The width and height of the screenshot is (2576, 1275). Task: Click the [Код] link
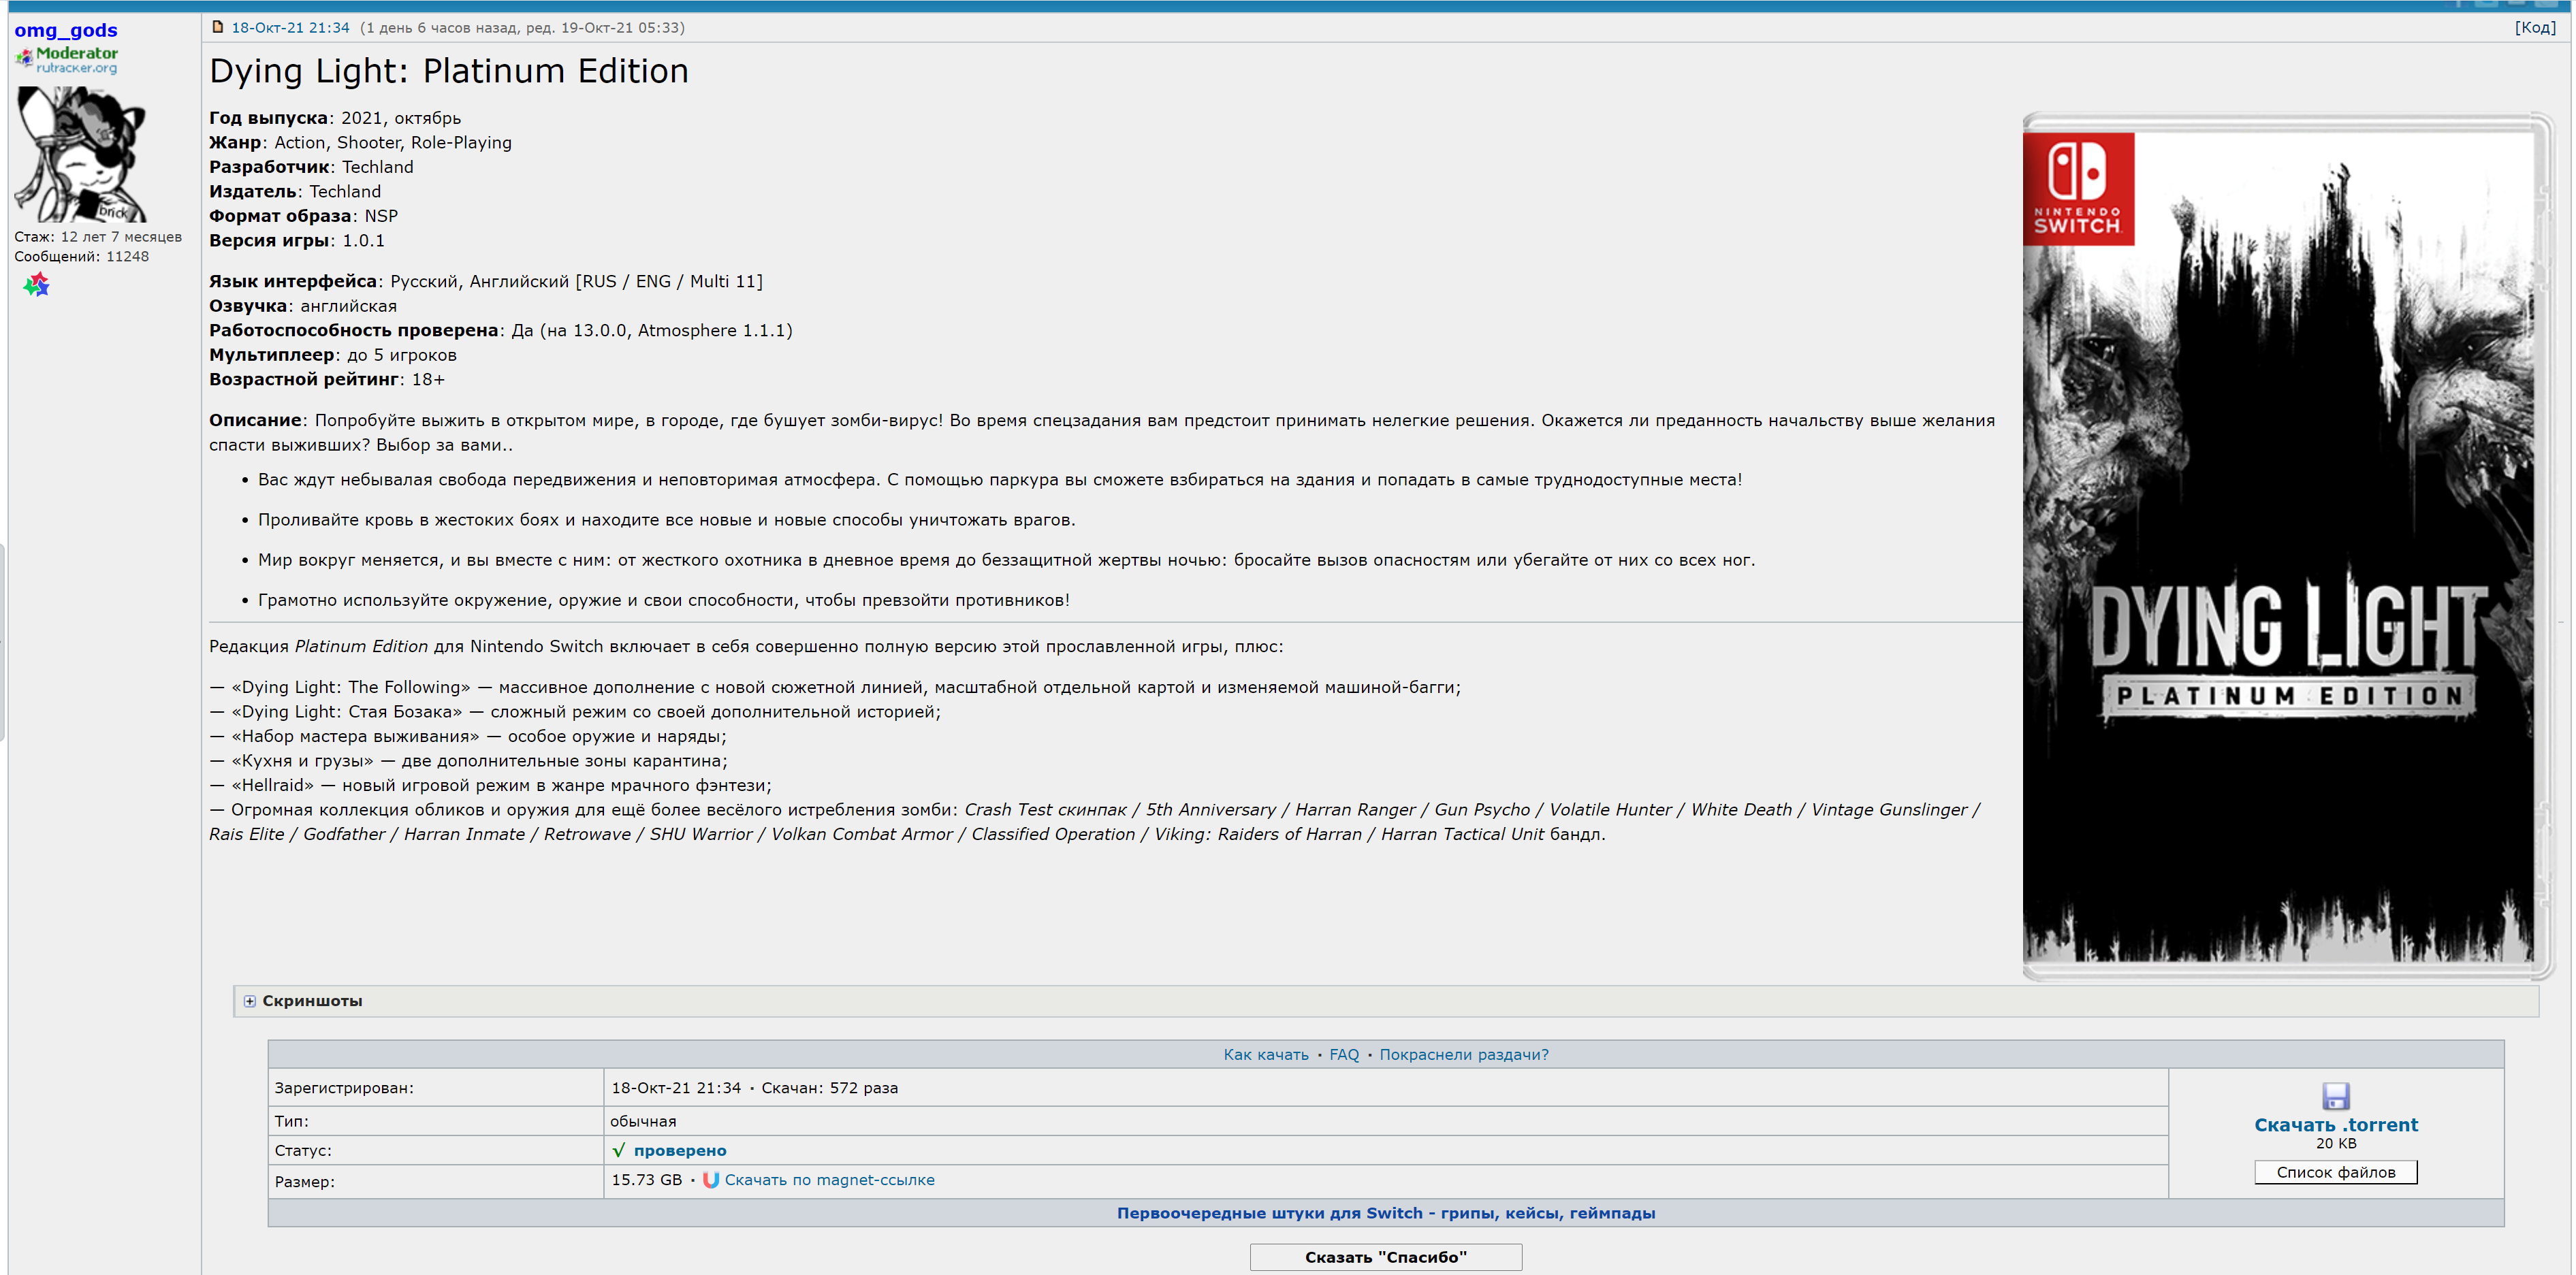pyautogui.click(x=2535, y=28)
